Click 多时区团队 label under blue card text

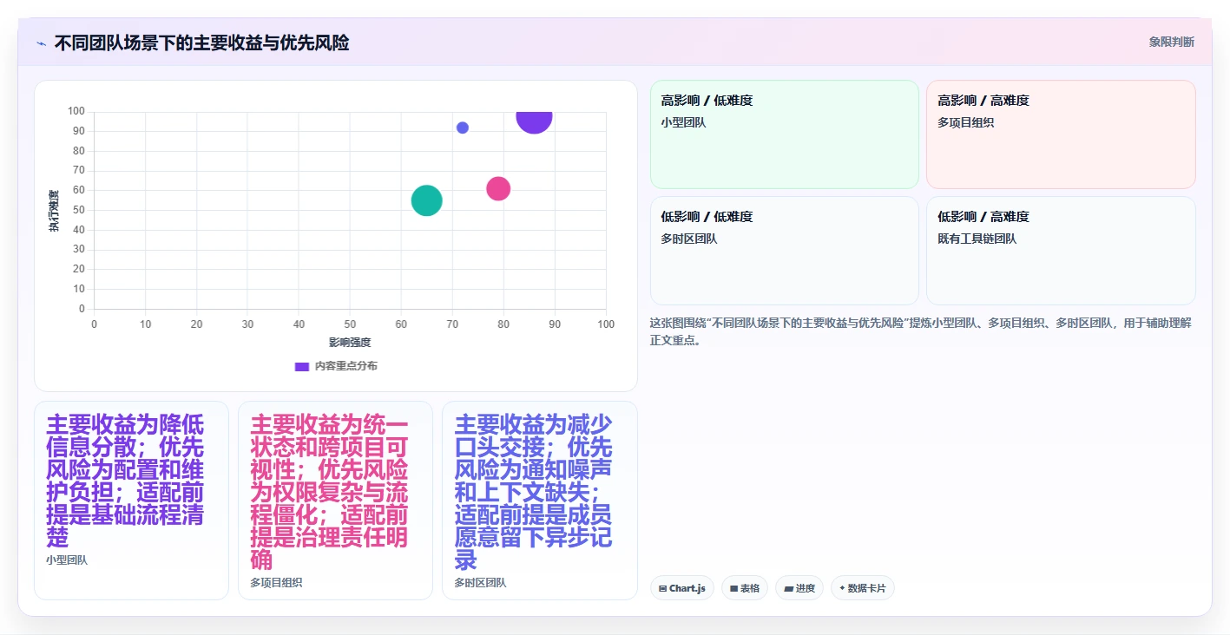point(480,583)
